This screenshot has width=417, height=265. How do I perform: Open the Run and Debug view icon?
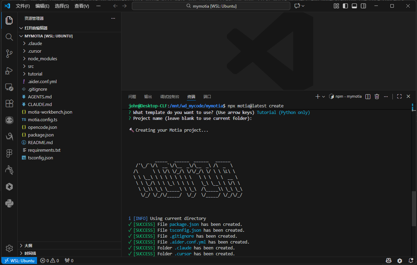pos(9,70)
